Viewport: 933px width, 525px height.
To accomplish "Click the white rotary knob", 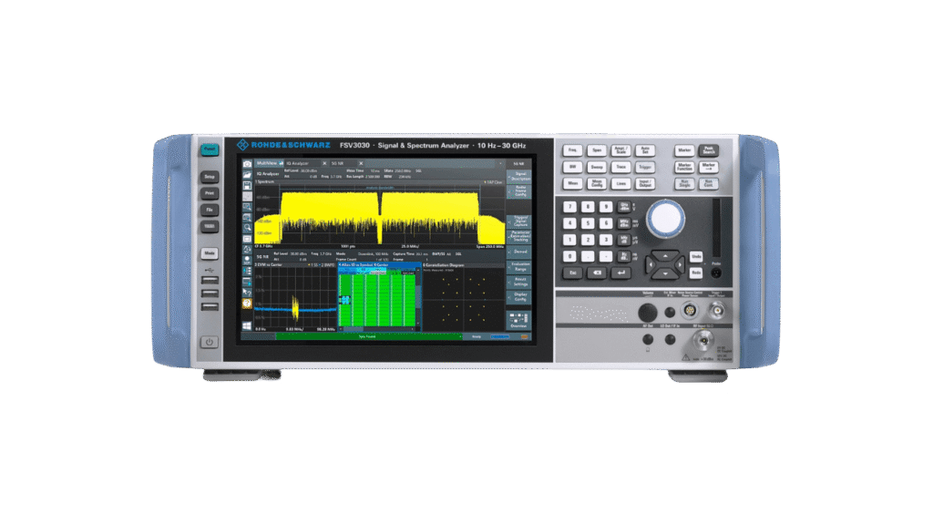I will click(665, 216).
